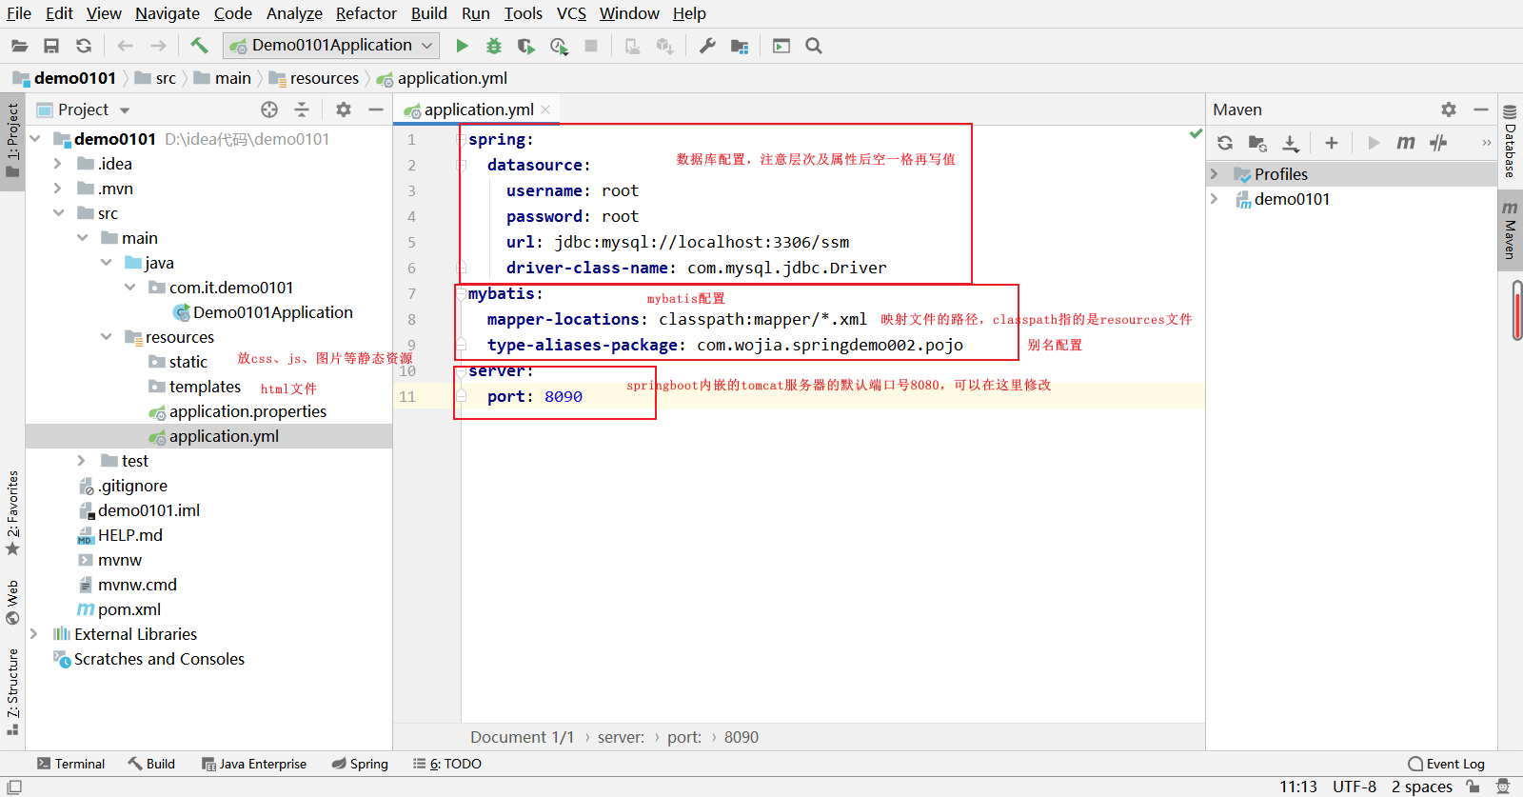Change indent setting 2 spaces in status bar
This screenshot has width=1523, height=797.
[1422, 787]
